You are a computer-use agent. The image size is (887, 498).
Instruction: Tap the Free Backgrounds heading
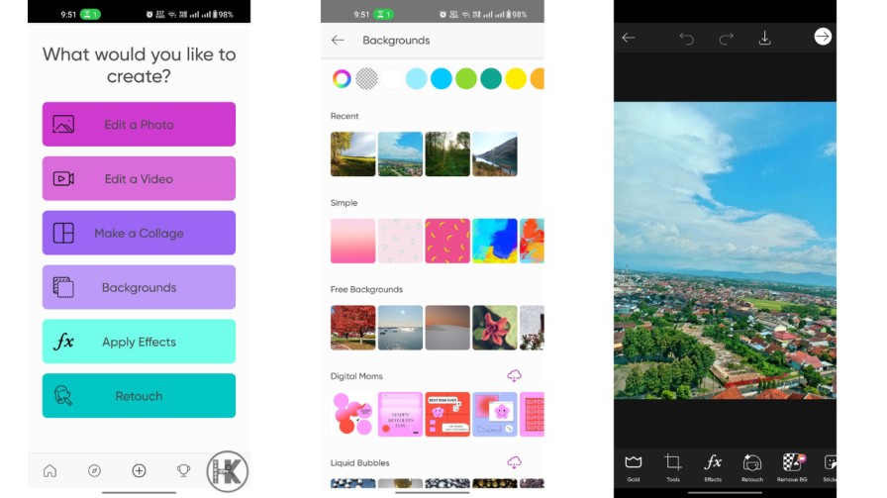(x=366, y=289)
